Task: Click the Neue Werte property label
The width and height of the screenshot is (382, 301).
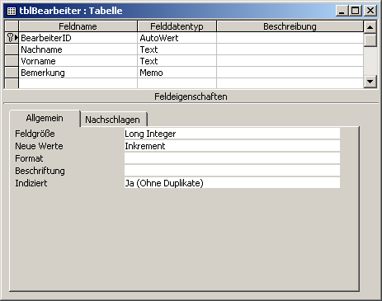Action: [x=39, y=146]
